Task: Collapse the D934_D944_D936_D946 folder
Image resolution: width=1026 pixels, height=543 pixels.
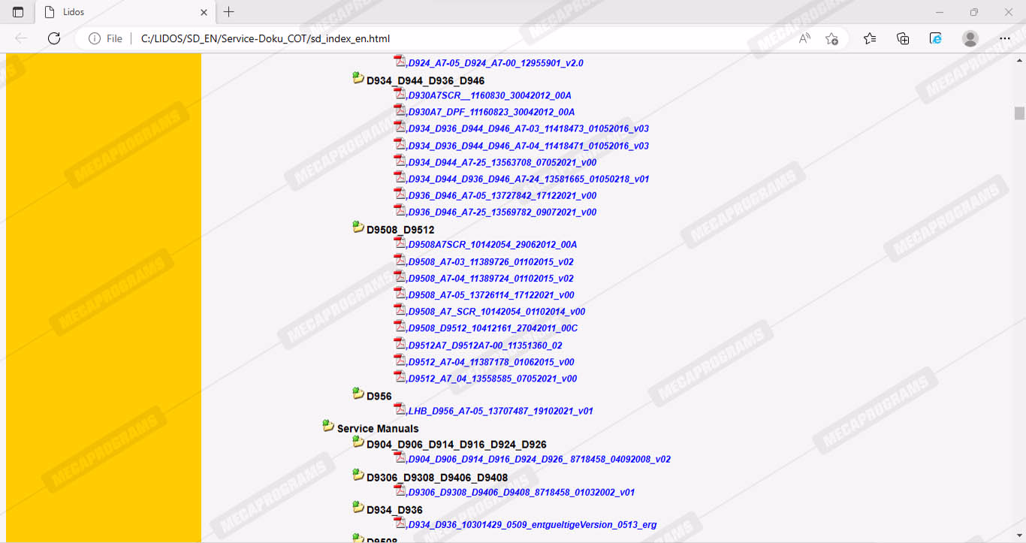Action: coord(358,79)
